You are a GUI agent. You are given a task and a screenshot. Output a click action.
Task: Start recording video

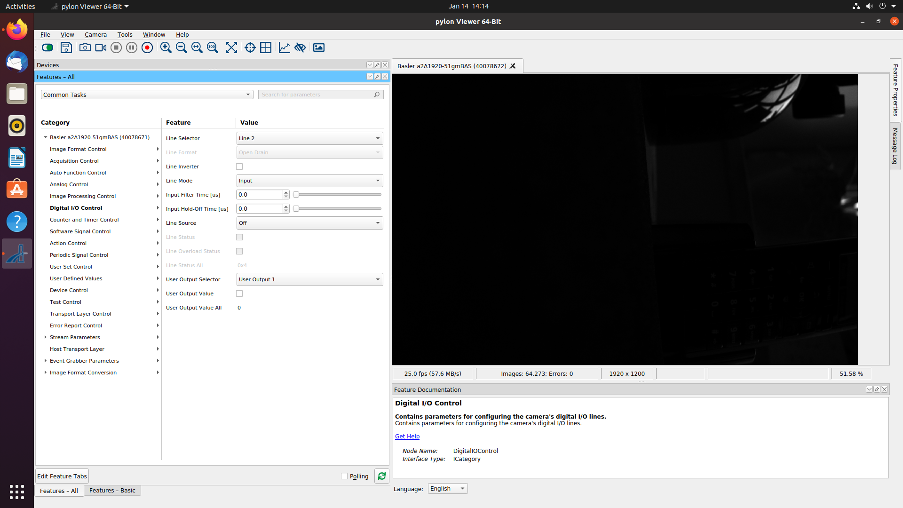pyautogui.click(x=147, y=48)
